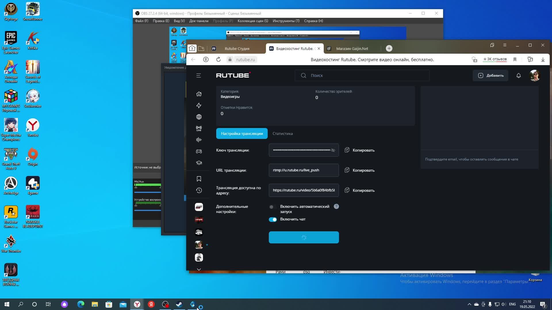Click the Добавить button
Viewport: 552px width, 310px height.
tap(490, 75)
